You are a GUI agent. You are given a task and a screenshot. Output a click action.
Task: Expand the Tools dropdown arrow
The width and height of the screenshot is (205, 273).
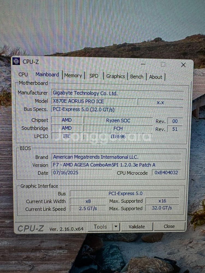click(x=116, y=227)
